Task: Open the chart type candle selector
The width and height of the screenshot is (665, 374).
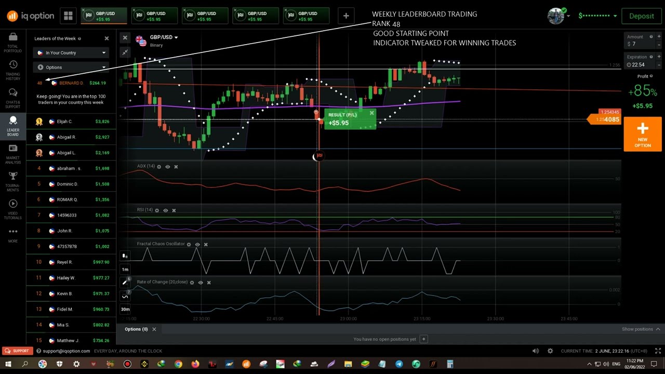Action: 125,256
